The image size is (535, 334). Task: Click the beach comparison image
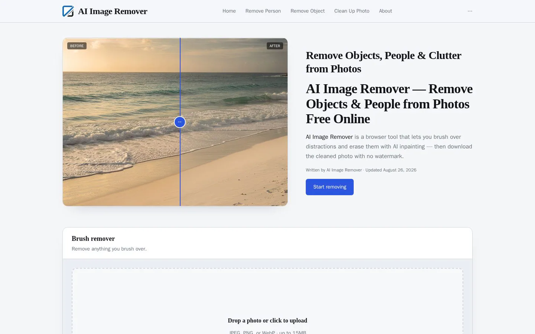(x=175, y=122)
